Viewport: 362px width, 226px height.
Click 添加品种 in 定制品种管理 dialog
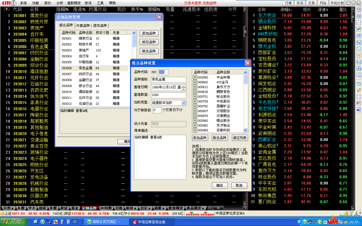pos(149,33)
